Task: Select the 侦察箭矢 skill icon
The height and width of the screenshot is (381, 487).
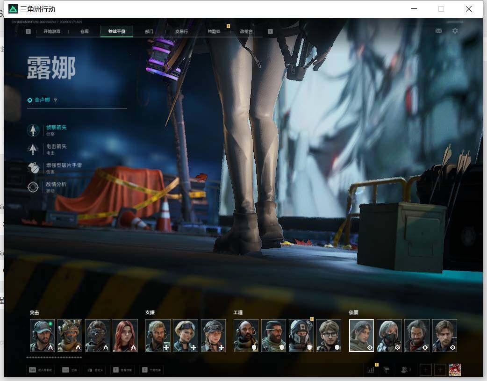Action: pos(33,130)
